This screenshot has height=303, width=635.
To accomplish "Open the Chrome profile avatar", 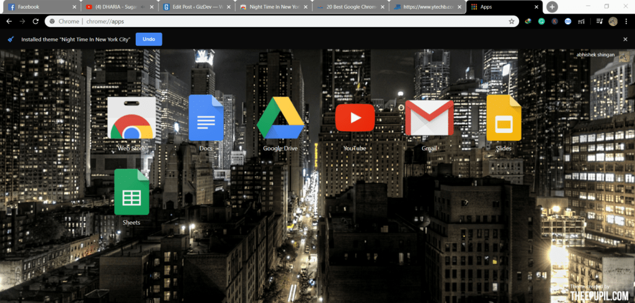I will (x=613, y=22).
